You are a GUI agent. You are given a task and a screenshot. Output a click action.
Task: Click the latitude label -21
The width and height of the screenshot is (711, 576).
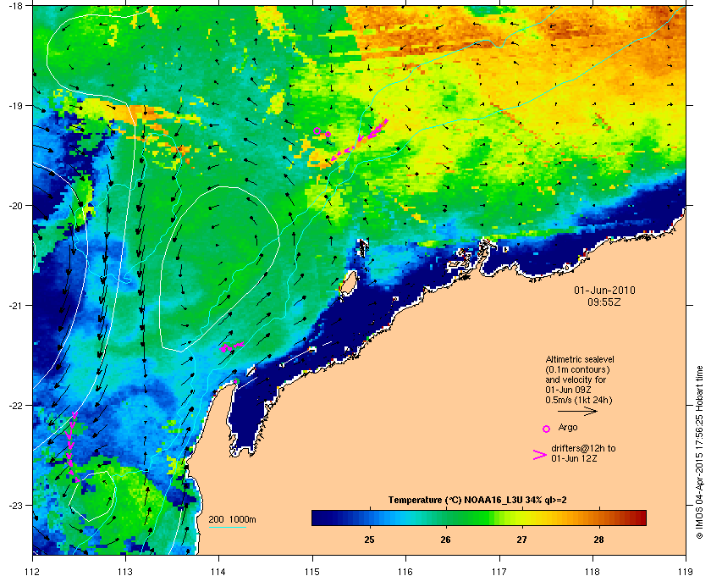pos(15,306)
